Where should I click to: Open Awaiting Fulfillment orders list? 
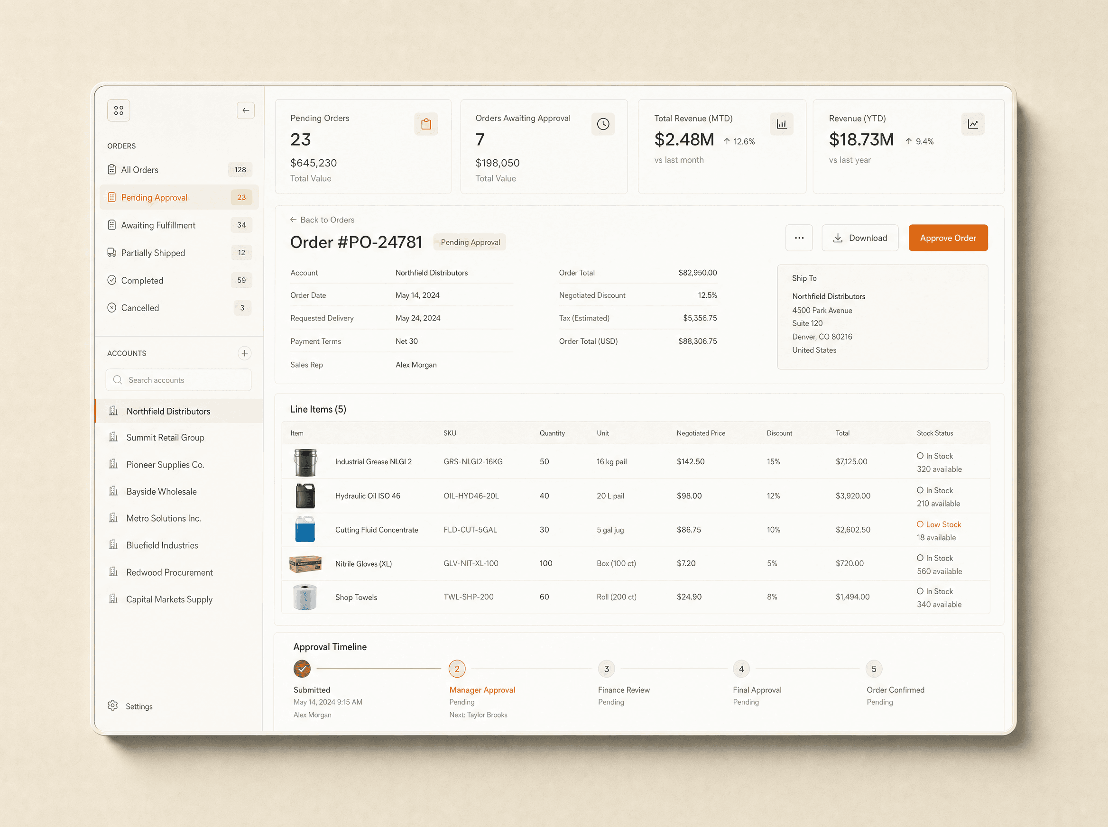[179, 225]
